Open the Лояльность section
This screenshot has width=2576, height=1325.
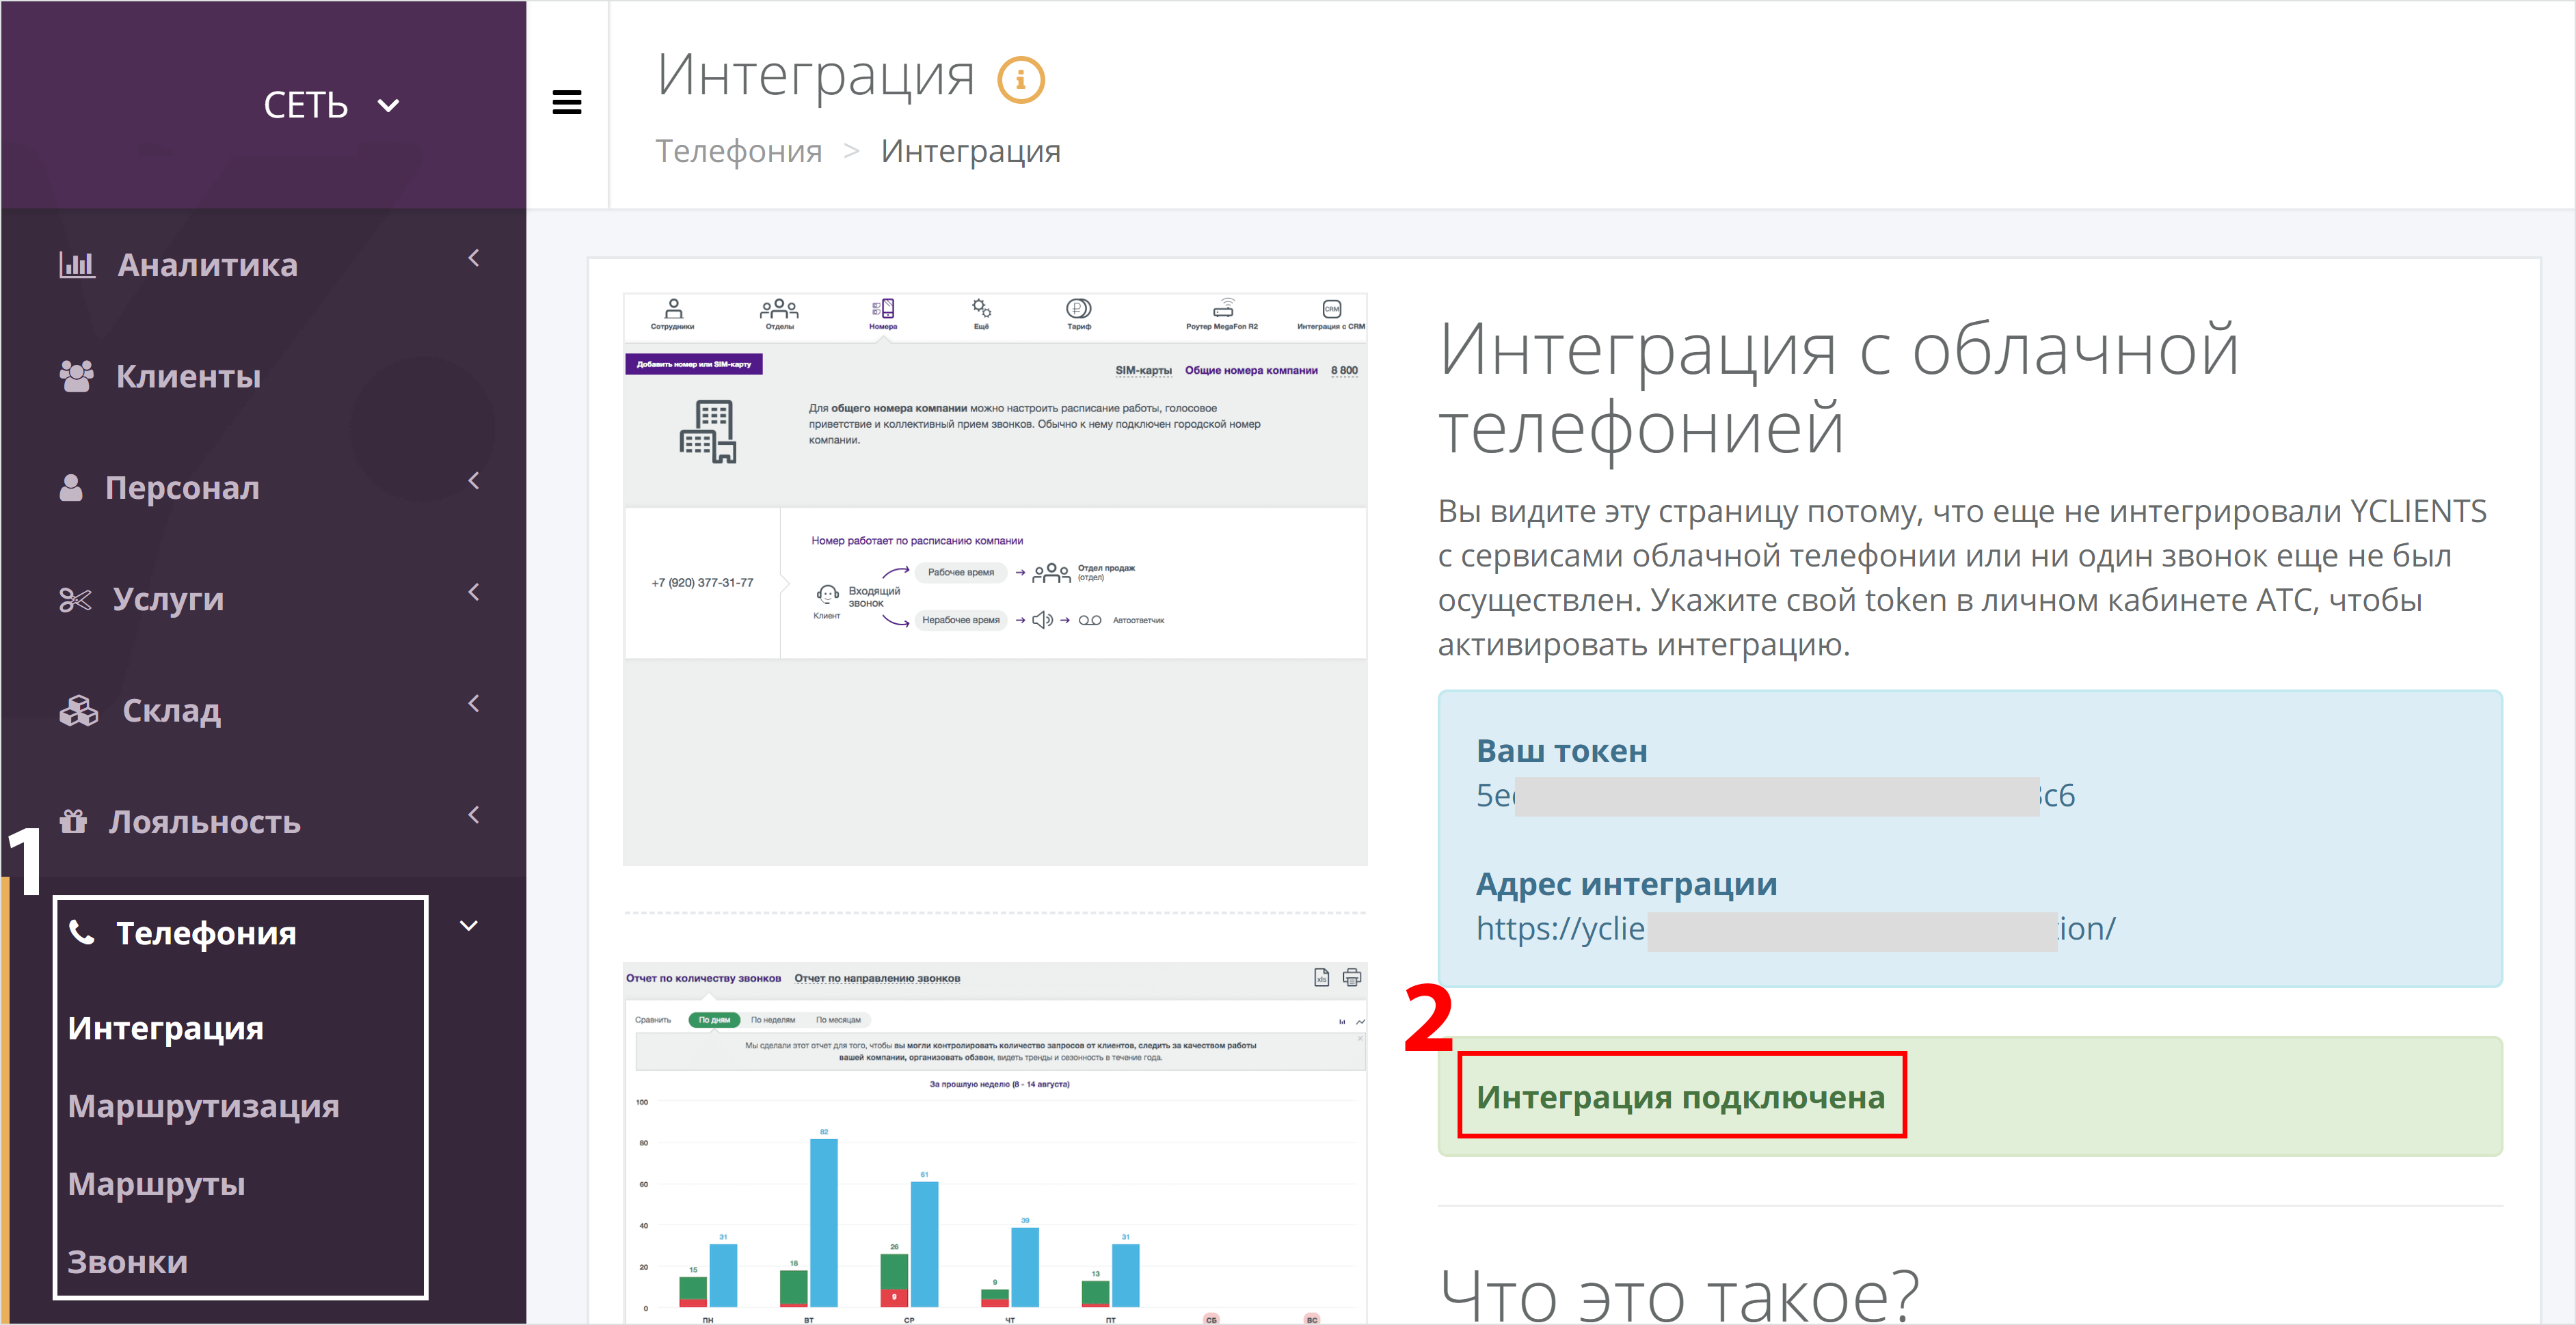point(205,821)
